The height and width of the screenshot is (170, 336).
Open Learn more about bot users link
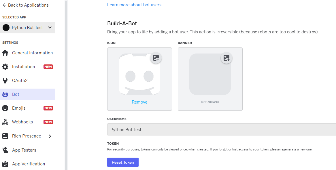pyautogui.click(x=134, y=5)
